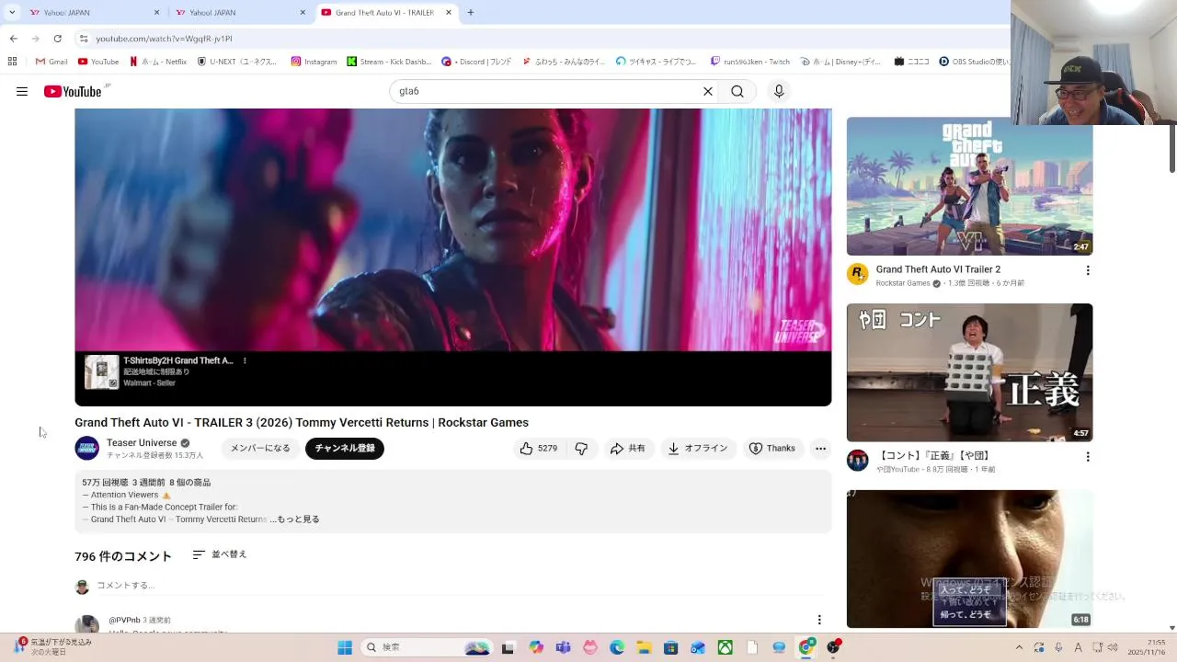The image size is (1177, 662).
Task: Open the Teaser Universe channel avatar
Action: pyautogui.click(x=87, y=448)
